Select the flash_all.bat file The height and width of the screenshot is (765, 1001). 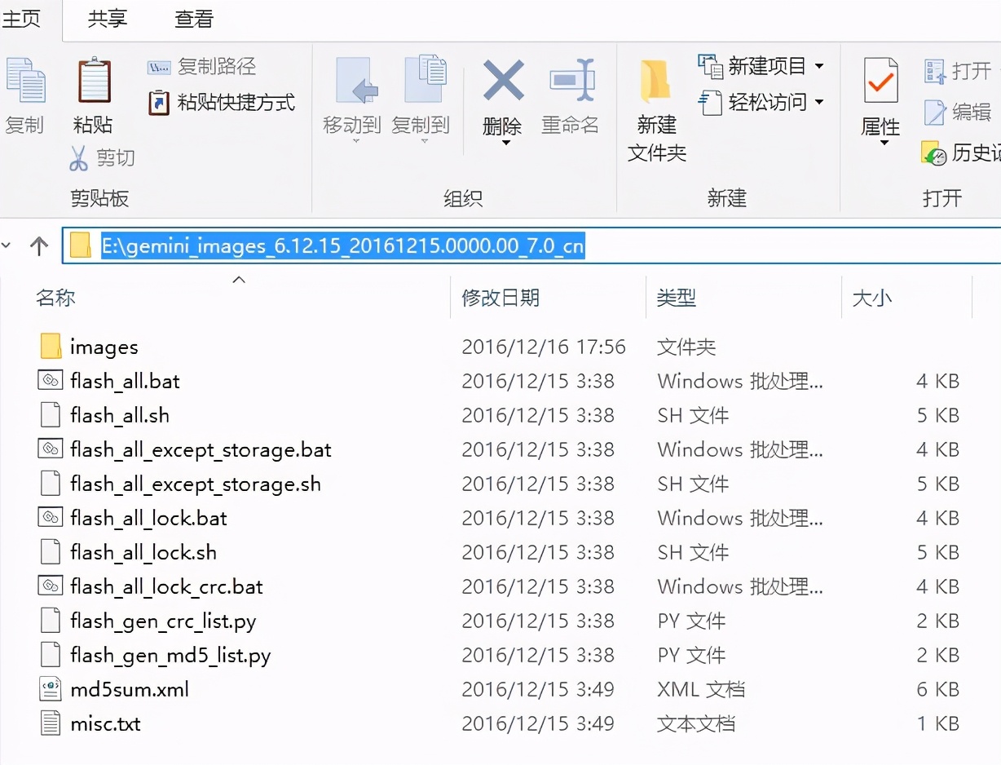click(125, 382)
